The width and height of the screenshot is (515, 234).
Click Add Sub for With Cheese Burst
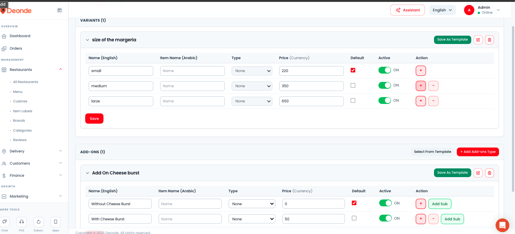point(452,219)
